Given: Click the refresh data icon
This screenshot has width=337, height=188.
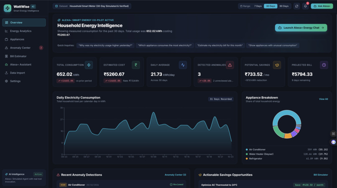Looking at the screenshot, I should point(297,6).
